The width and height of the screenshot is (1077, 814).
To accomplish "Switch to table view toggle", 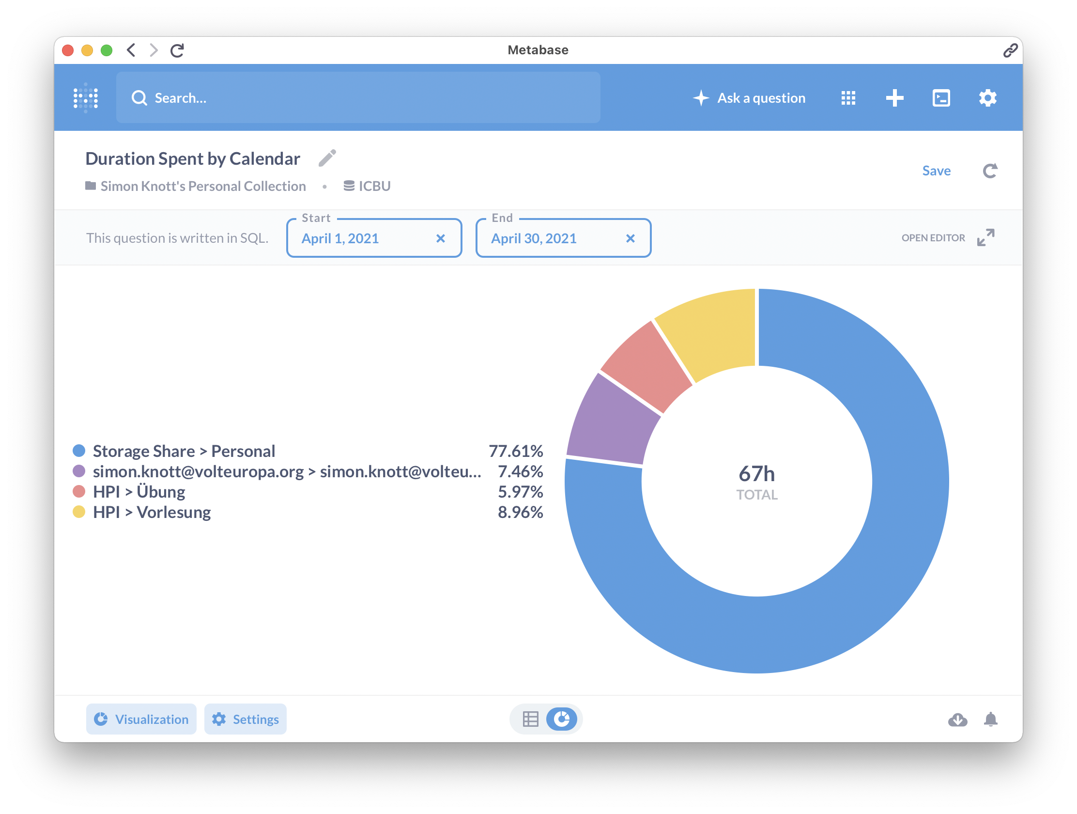I will pos(530,719).
